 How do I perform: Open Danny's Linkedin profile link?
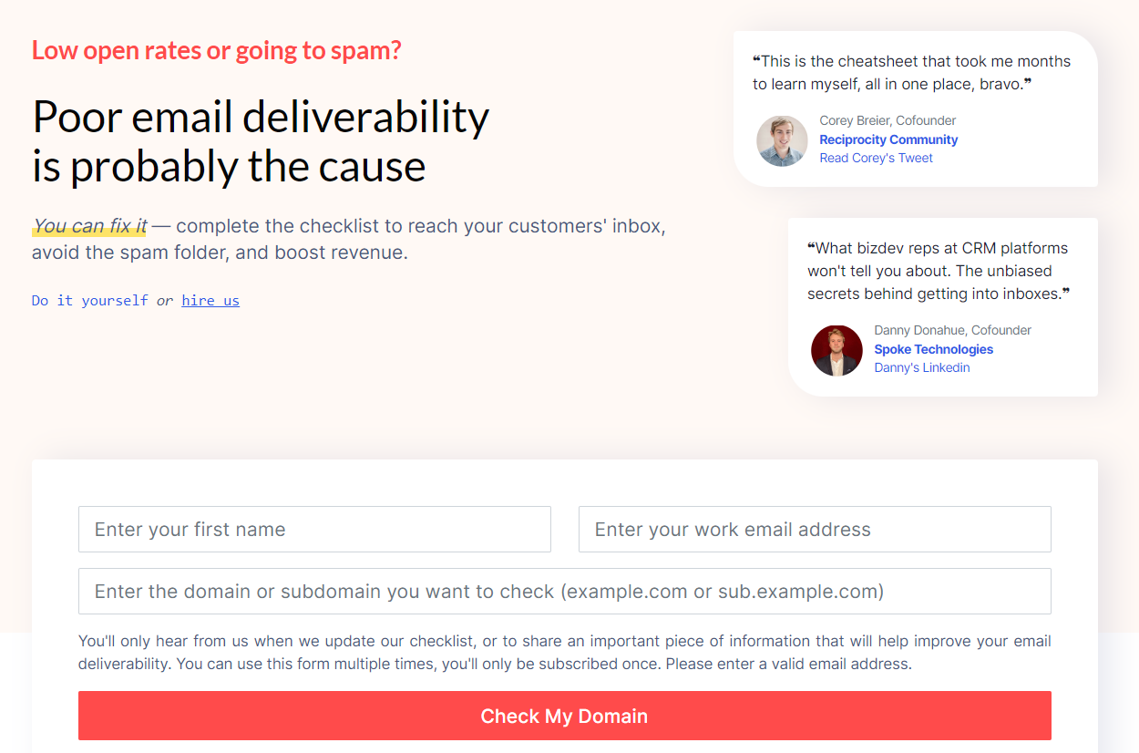[x=921, y=367]
